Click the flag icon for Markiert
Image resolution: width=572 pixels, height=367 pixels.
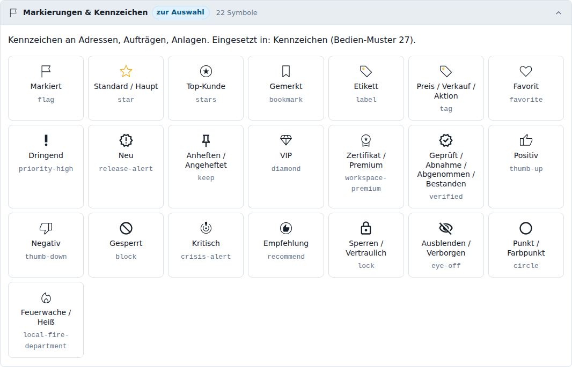(46, 71)
